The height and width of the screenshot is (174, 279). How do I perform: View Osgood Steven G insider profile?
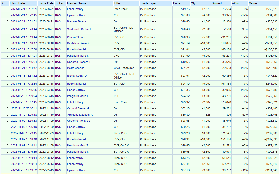coord(78,108)
